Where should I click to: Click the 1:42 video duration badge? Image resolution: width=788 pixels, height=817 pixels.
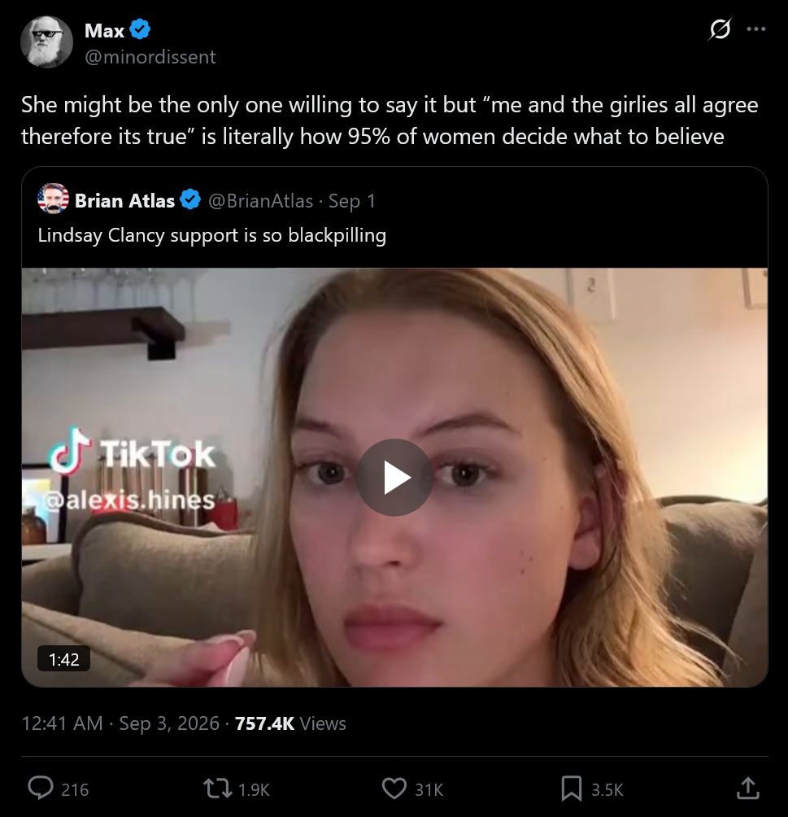tap(63, 659)
